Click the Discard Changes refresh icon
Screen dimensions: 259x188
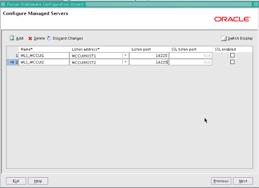(x=49, y=38)
